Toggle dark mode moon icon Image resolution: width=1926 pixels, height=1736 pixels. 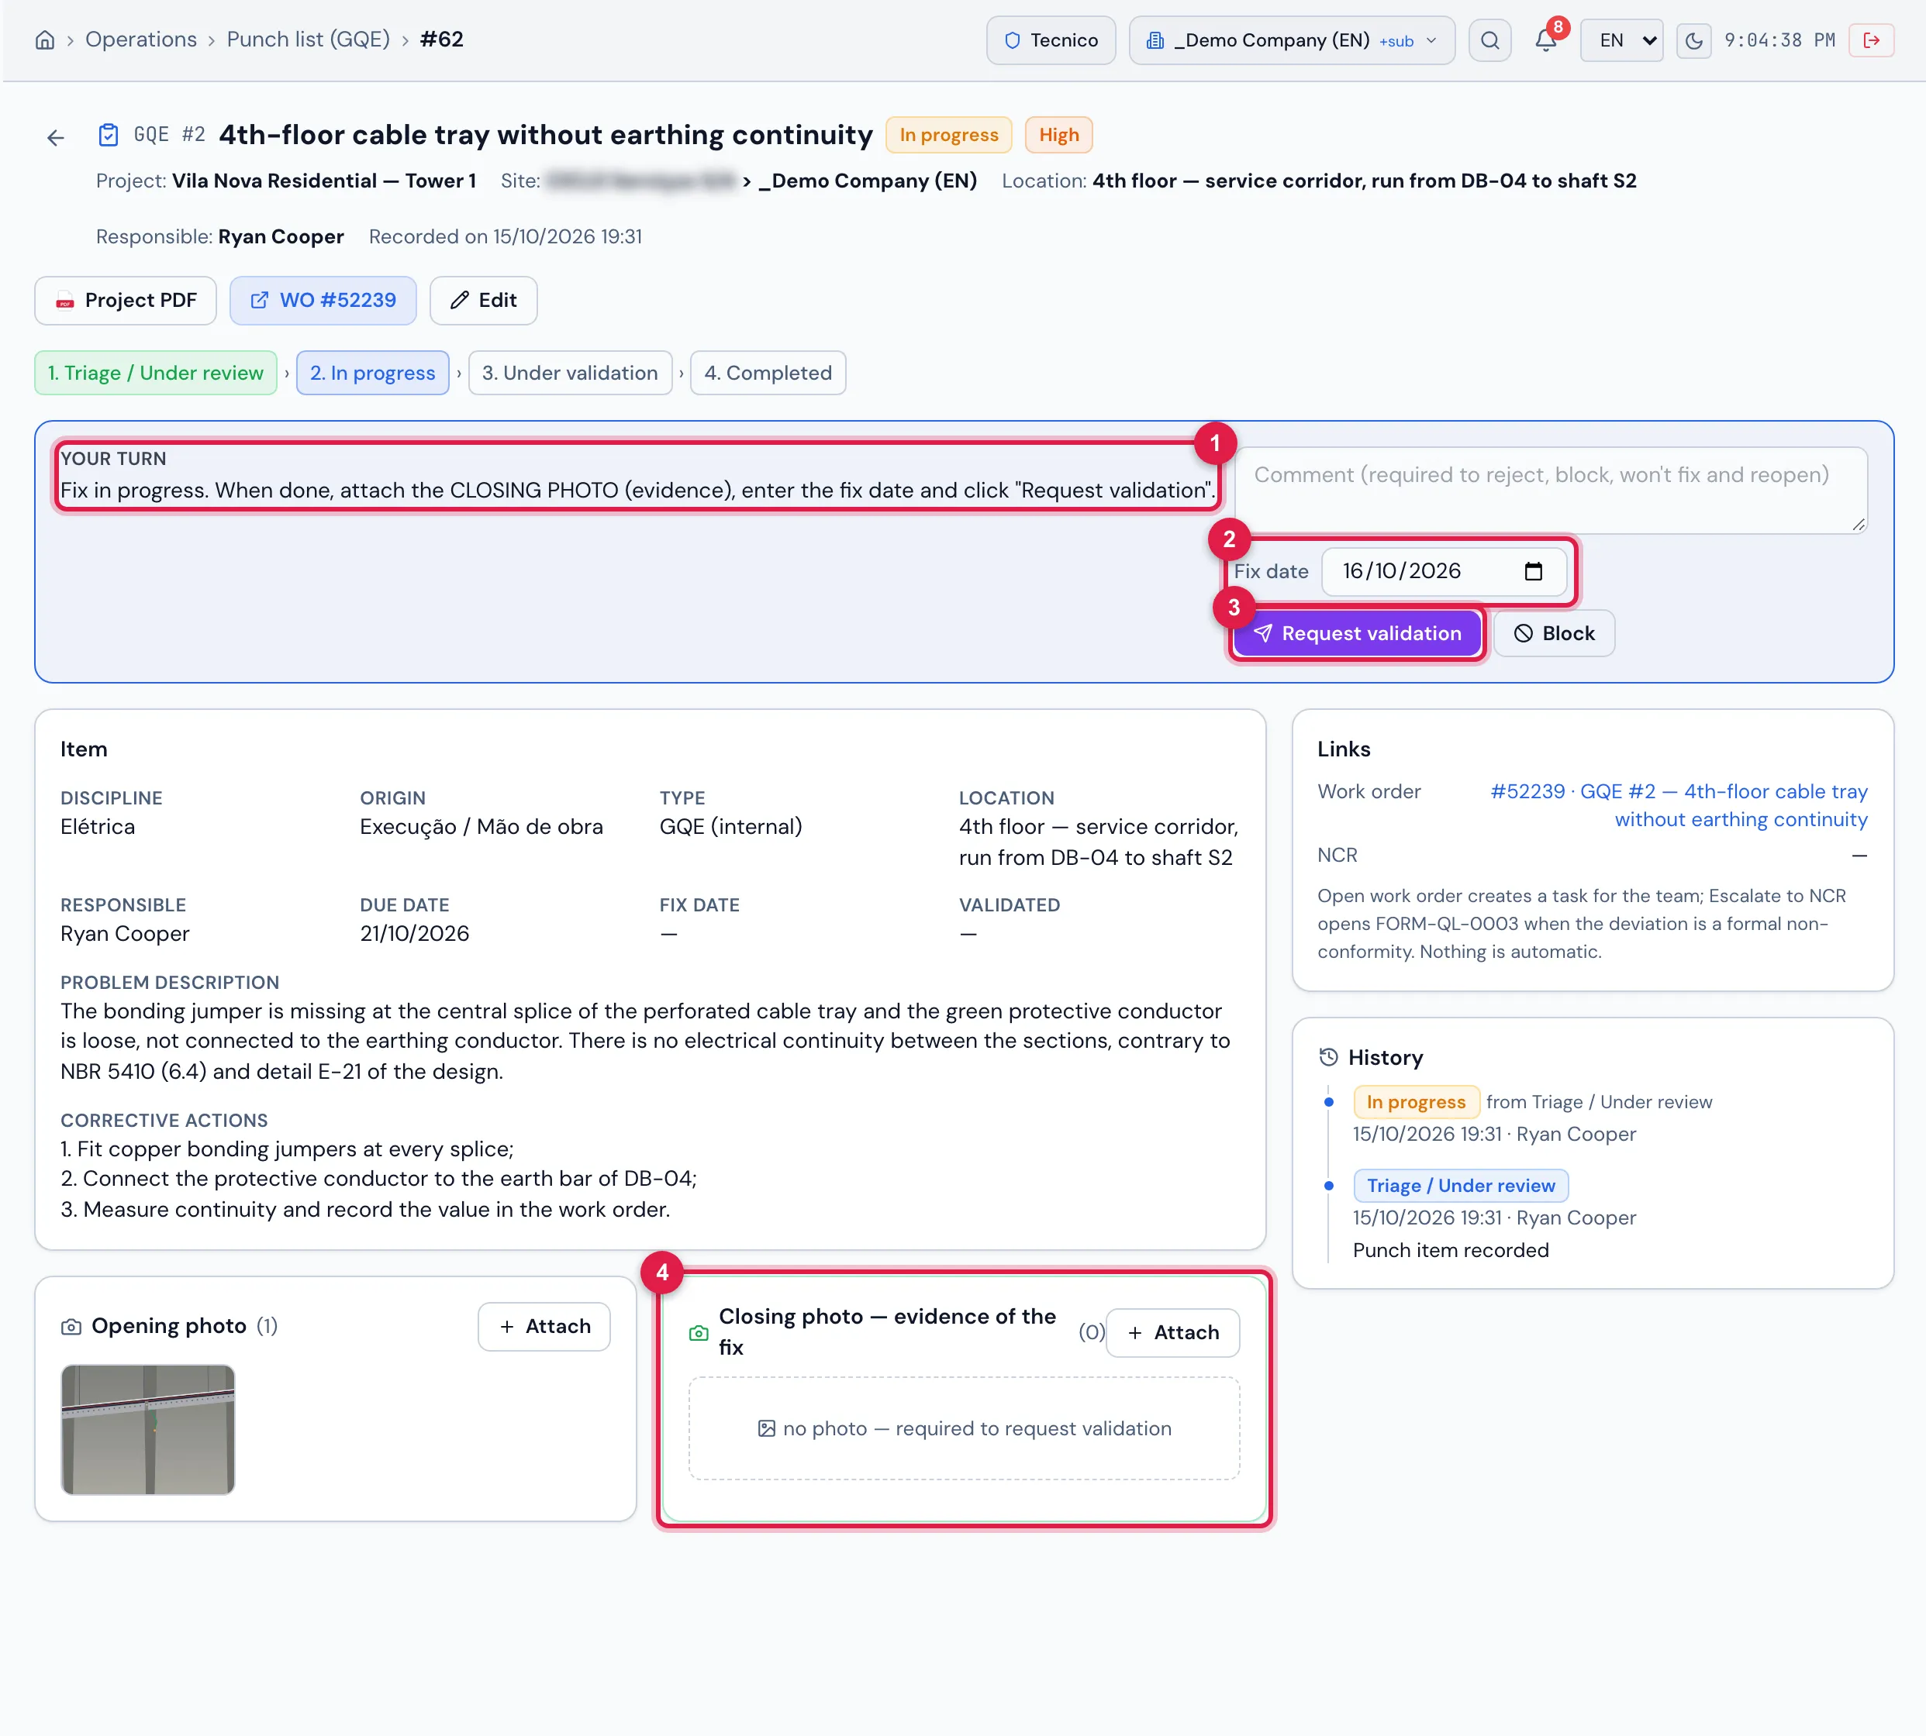click(1693, 40)
